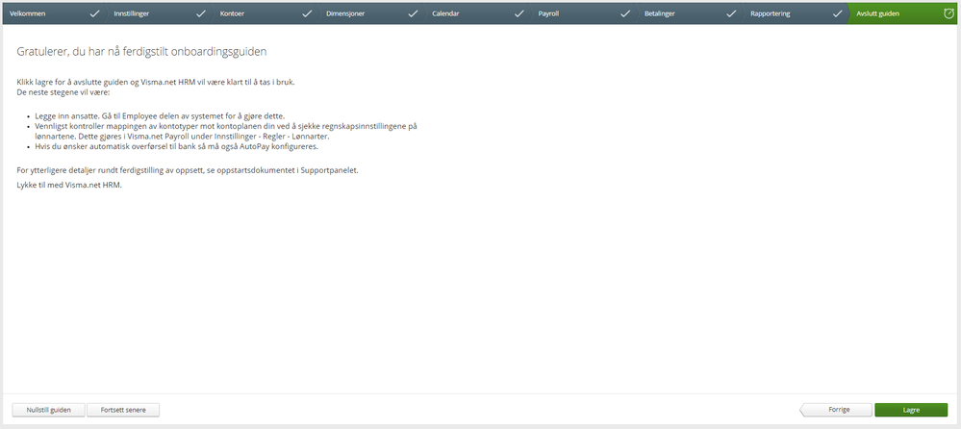Viewport: 961px width, 429px height.
Task: Click the checkmark next to Betalinger
Action: pos(730,13)
